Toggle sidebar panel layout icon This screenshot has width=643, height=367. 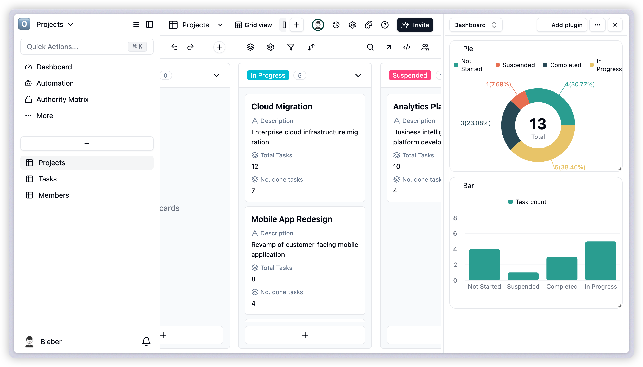[149, 24]
